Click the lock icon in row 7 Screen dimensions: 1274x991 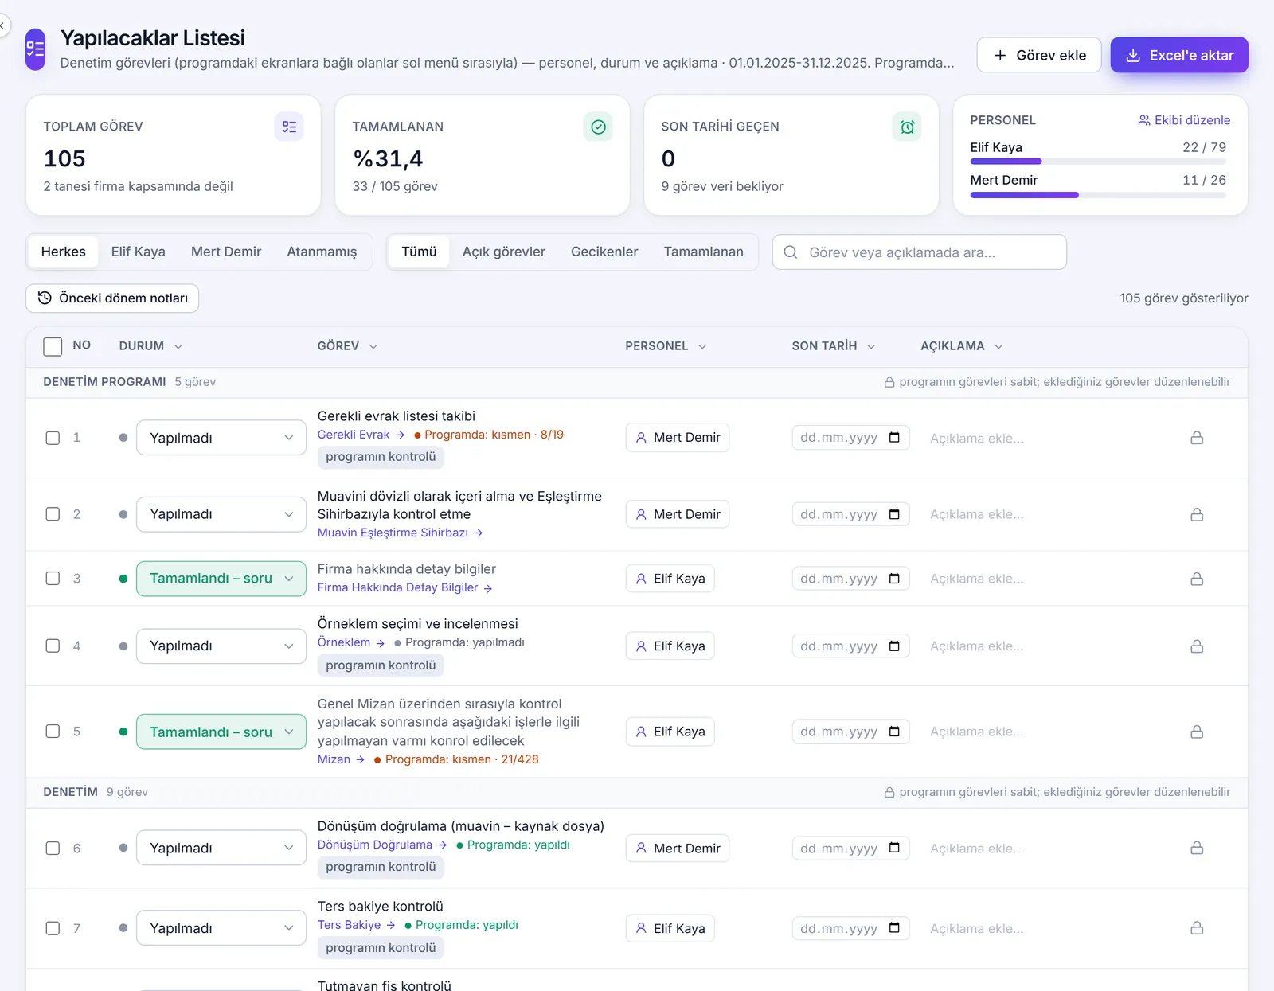tap(1197, 928)
